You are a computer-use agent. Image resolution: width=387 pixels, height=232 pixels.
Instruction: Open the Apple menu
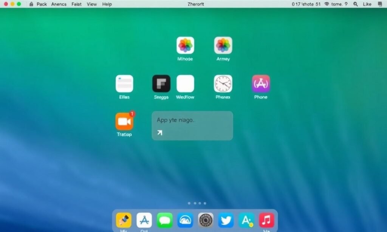31,4
